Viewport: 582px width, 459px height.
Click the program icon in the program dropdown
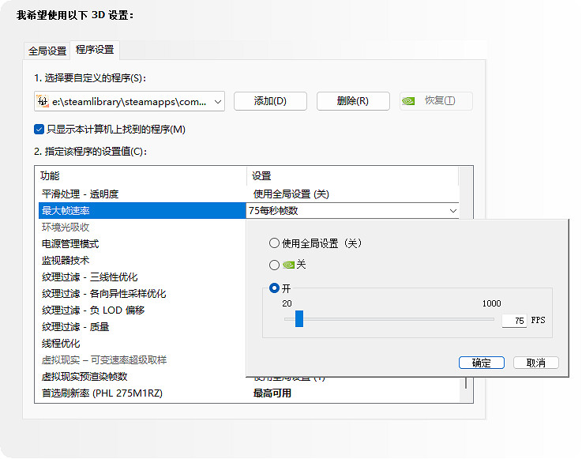[x=43, y=101]
